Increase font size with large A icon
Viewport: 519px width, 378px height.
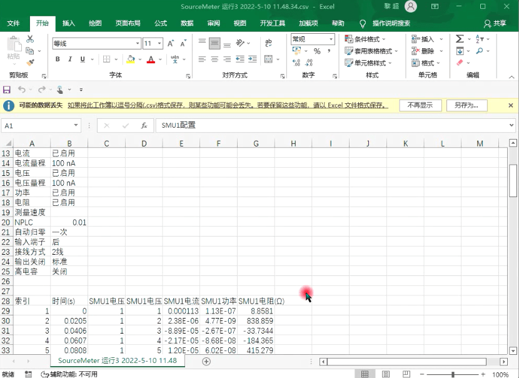point(171,43)
